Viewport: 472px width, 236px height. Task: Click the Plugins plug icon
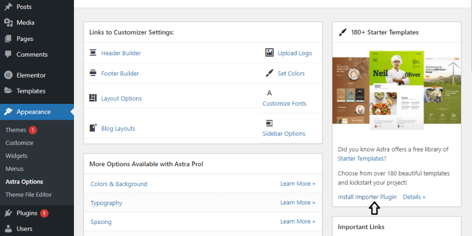(8, 213)
